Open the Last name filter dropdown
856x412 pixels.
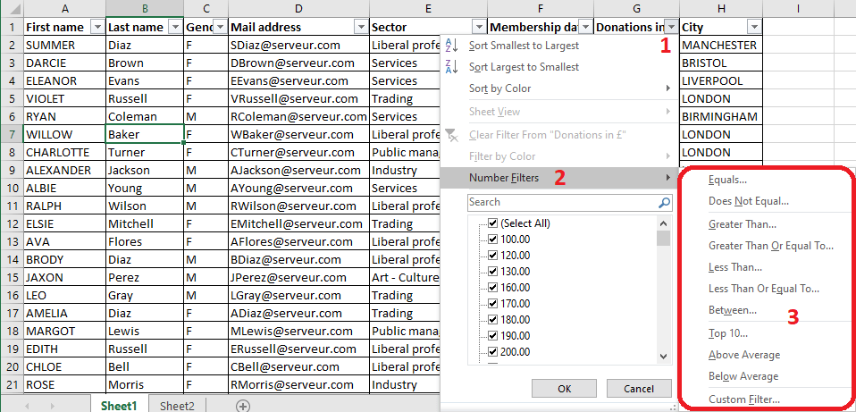click(x=175, y=27)
